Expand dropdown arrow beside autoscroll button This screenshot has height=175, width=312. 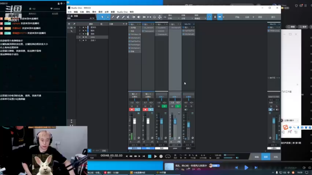coord(223,17)
